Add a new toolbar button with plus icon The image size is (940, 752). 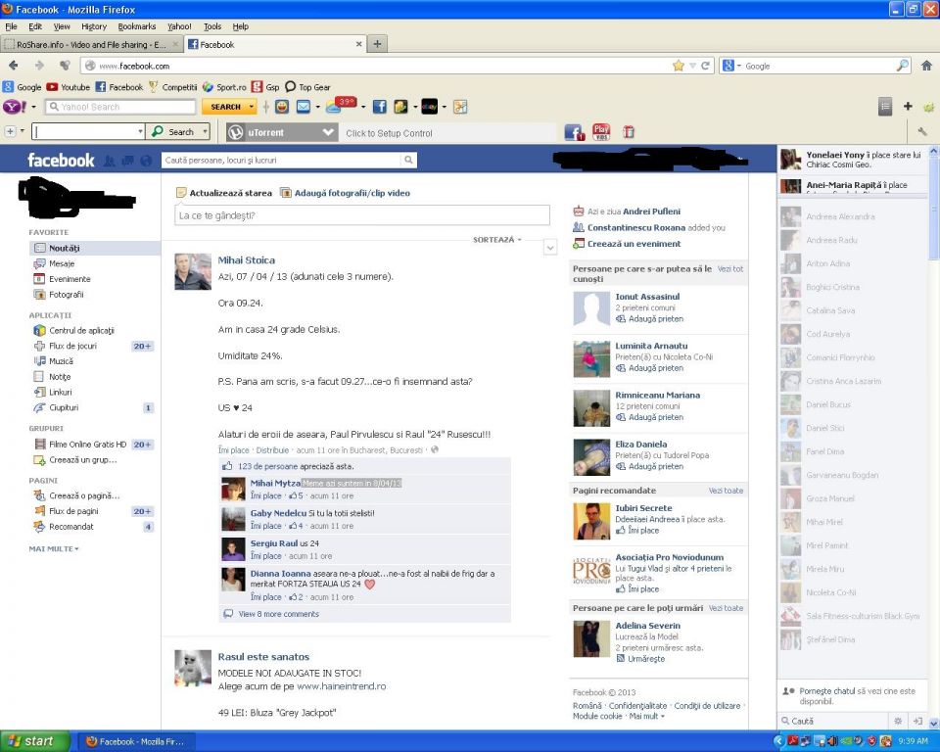point(908,106)
